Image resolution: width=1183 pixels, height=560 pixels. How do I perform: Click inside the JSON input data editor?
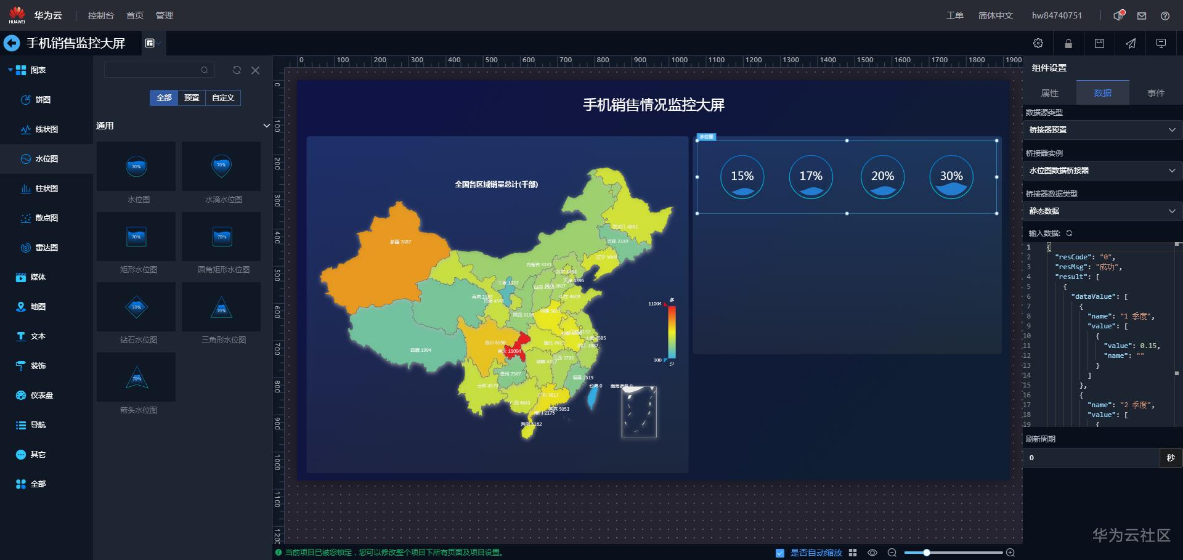click(x=1102, y=335)
